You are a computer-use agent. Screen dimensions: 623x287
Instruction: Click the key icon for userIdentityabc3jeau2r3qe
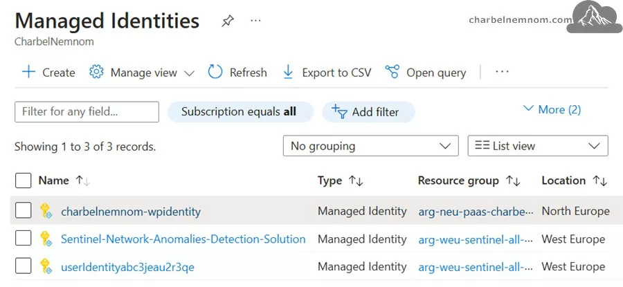[x=46, y=266]
